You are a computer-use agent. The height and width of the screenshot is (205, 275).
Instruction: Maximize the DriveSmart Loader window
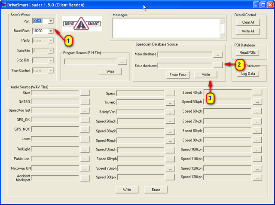(x=263, y=5)
